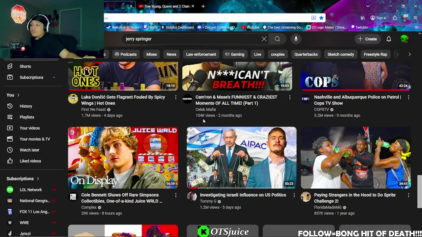
Task: Select the Quarterbacks filter chip
Action: pos(306,54)
